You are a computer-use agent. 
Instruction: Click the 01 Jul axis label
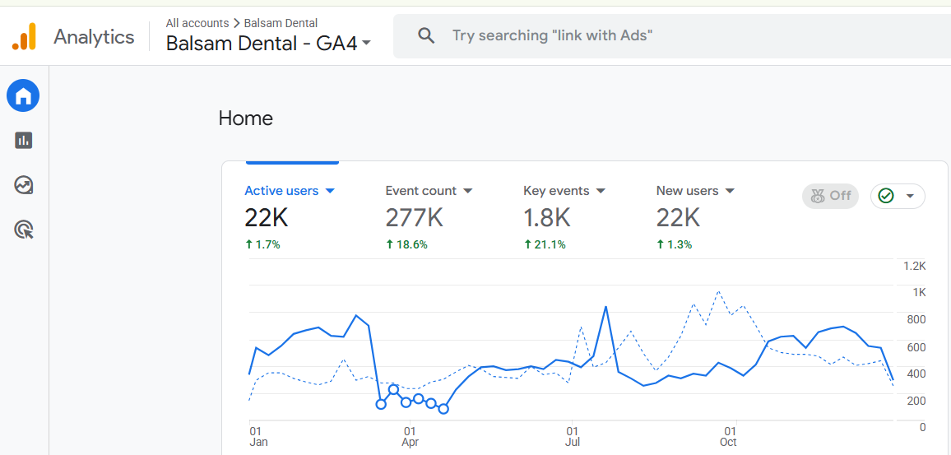(x=571, y=437)
